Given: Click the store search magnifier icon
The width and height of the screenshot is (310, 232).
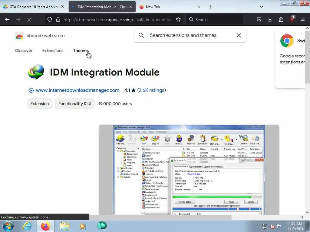Looking at the screenshot, I should (x=141, y=35).
